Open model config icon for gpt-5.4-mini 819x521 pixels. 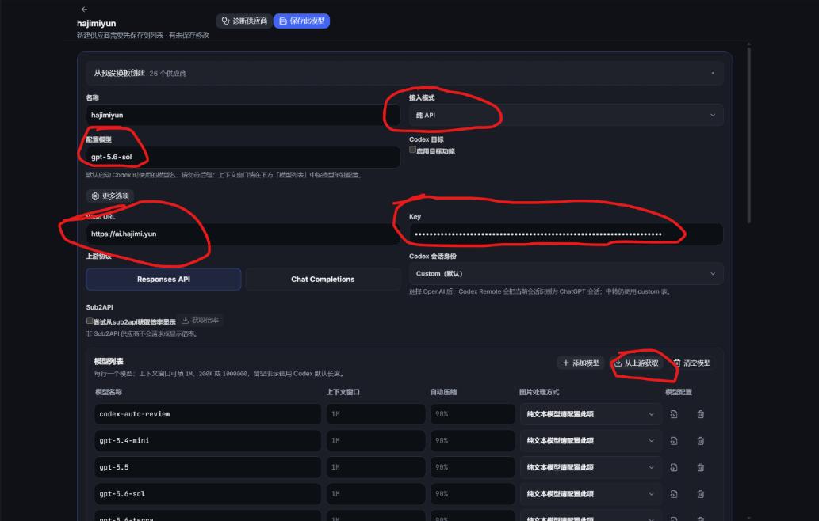tap(674, 441)
